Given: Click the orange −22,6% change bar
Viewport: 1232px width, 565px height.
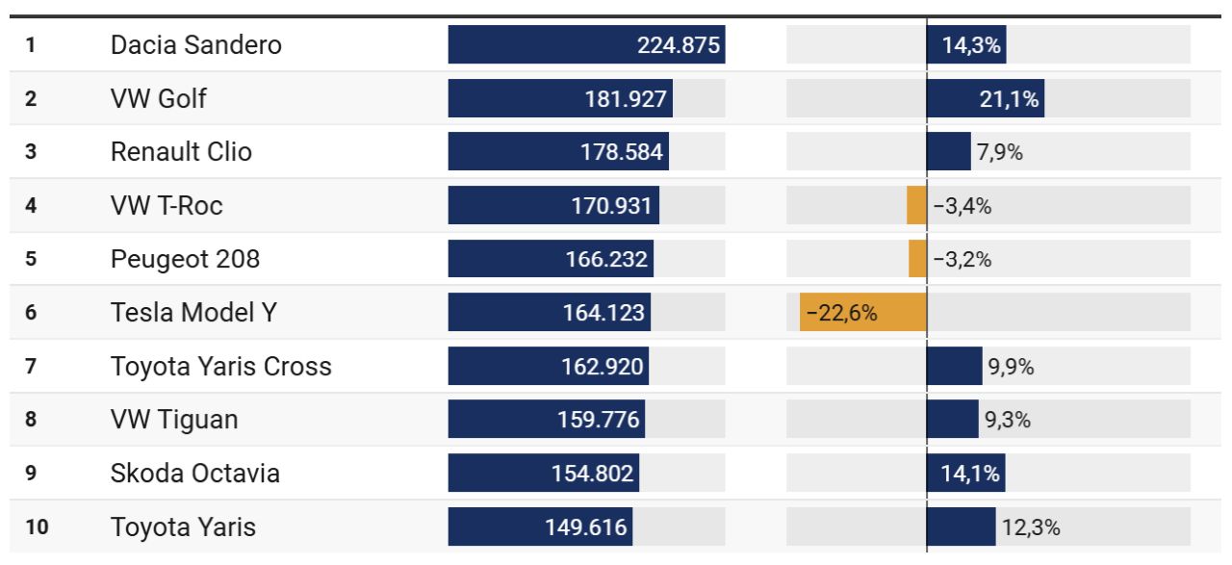Looking at the screenshot, I should (863, 312).
